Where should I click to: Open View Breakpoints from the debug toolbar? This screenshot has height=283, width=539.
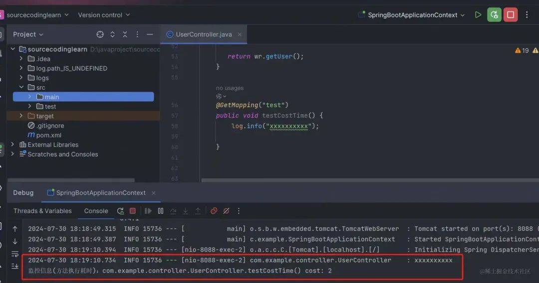(x=214, y=211)
